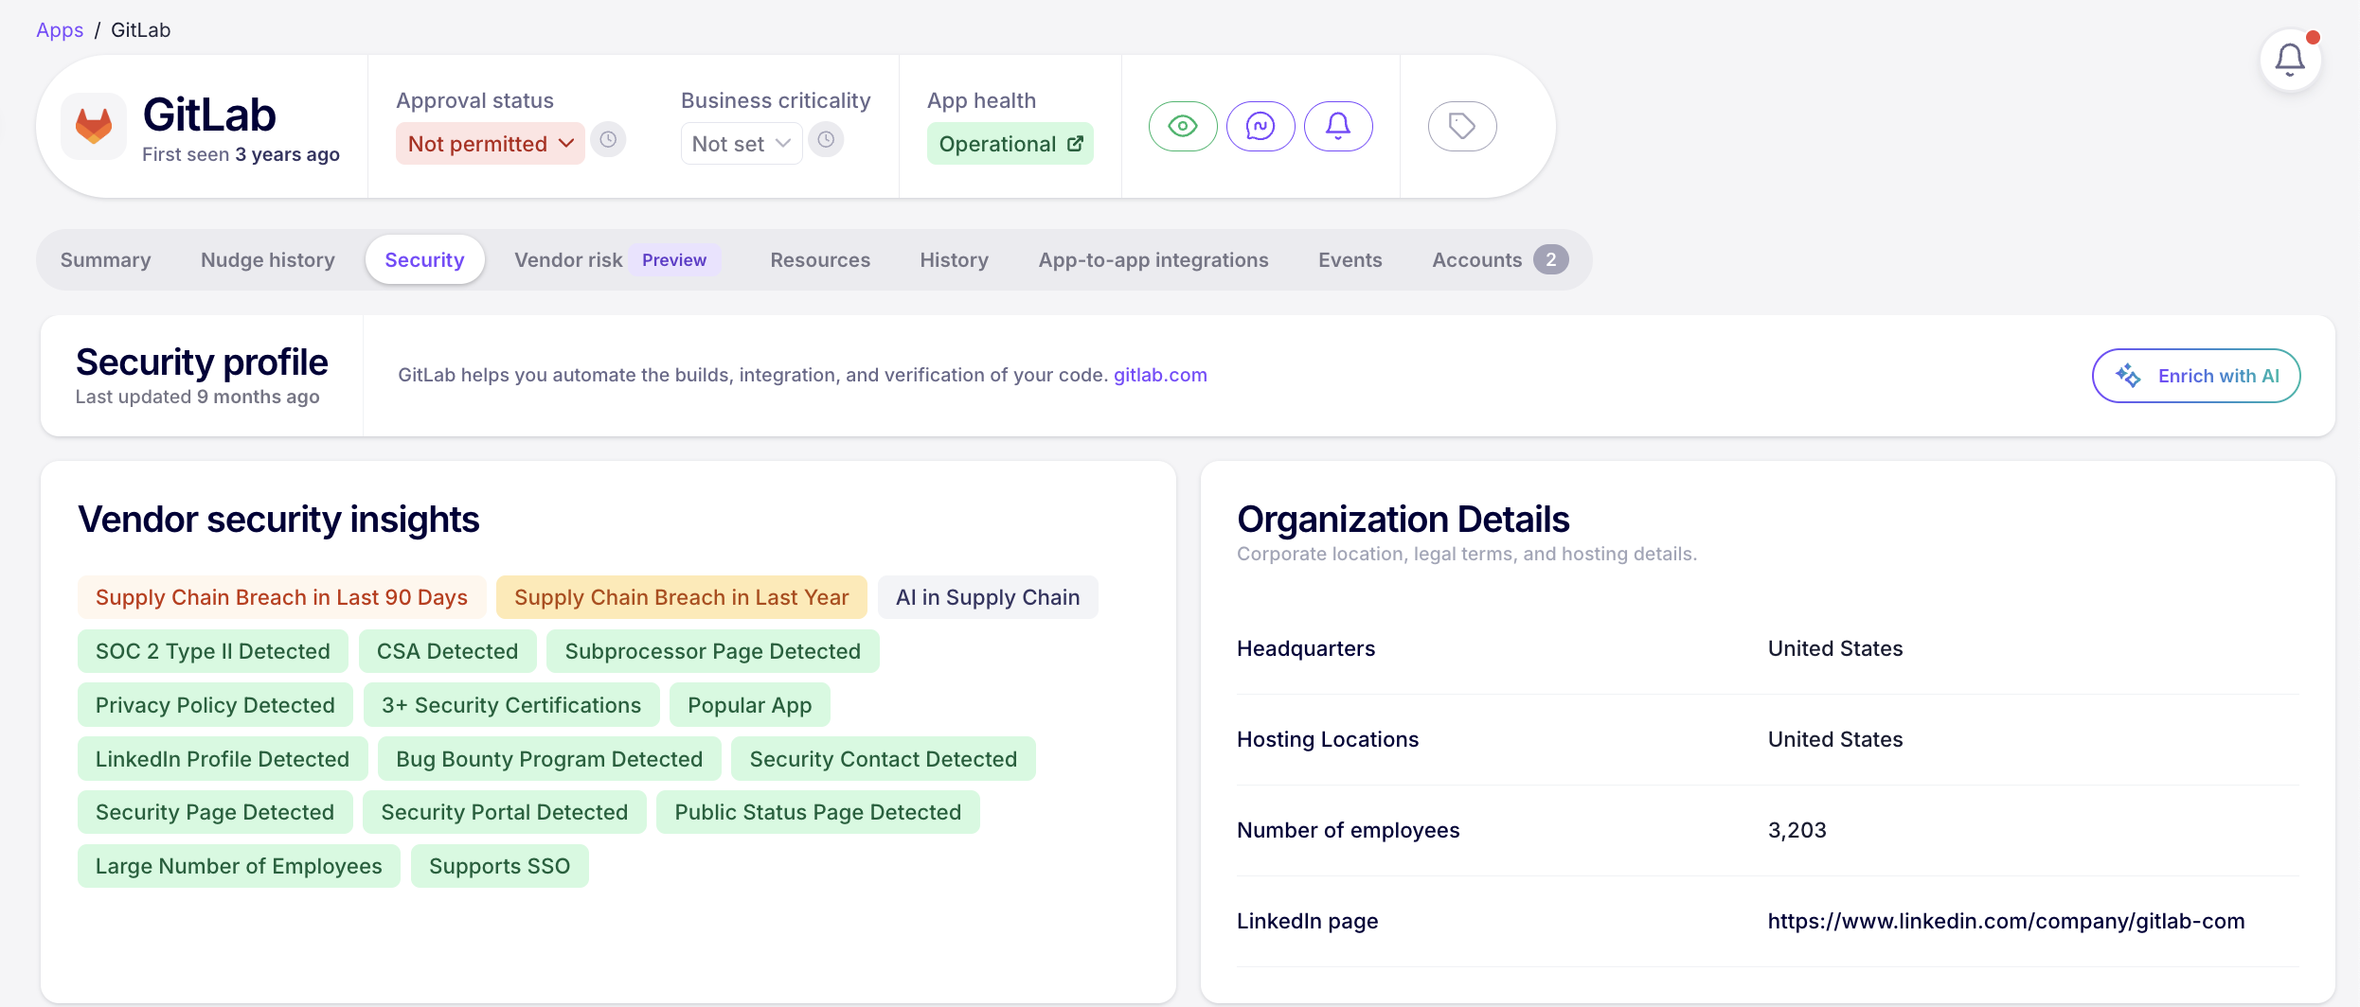Click Bug Bounty Program Detected tag

[549, 759]
